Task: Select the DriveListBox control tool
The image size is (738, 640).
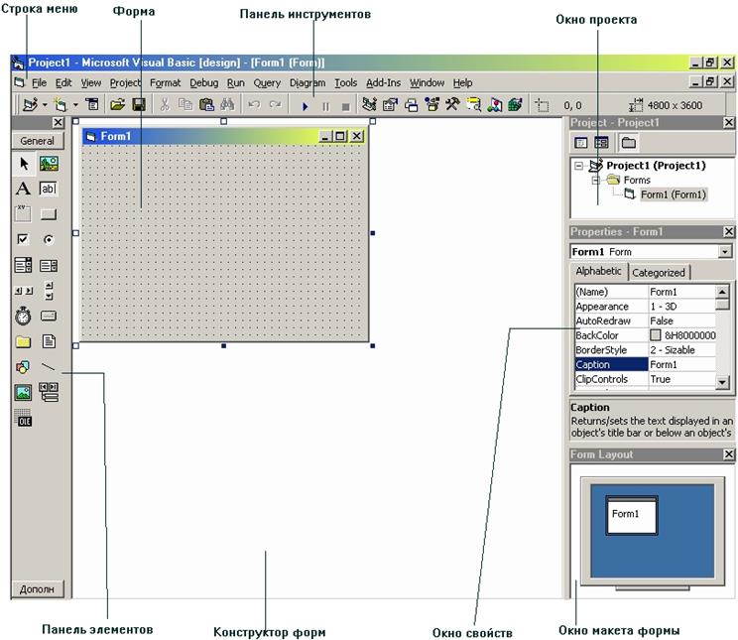Action: pyautogui.click(x=48, y=316)
